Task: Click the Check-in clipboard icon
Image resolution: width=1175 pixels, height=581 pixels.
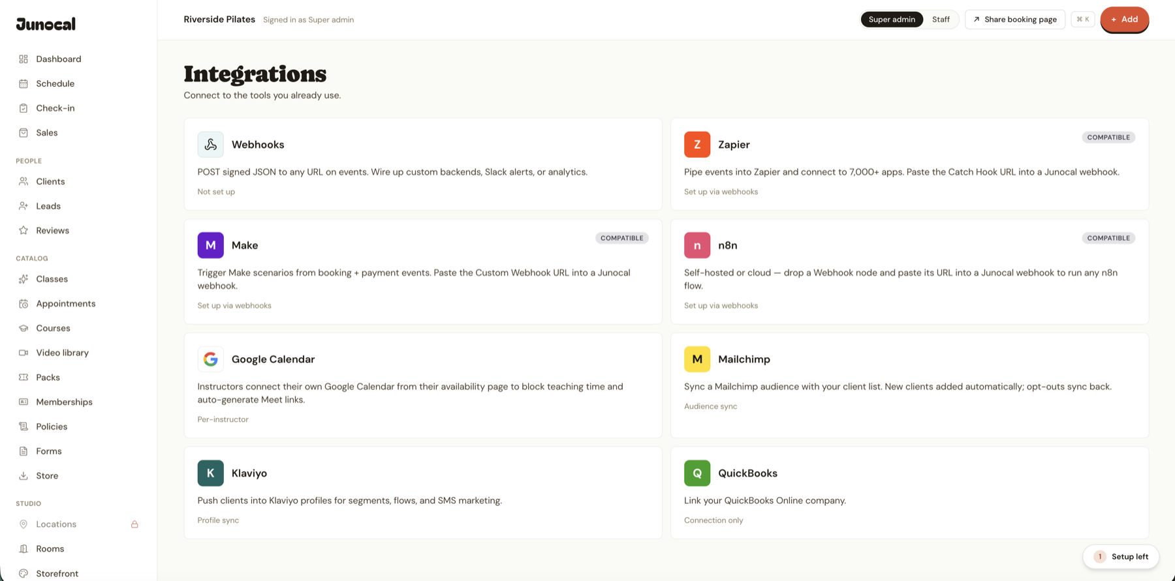Action: [x=23, y=108]
